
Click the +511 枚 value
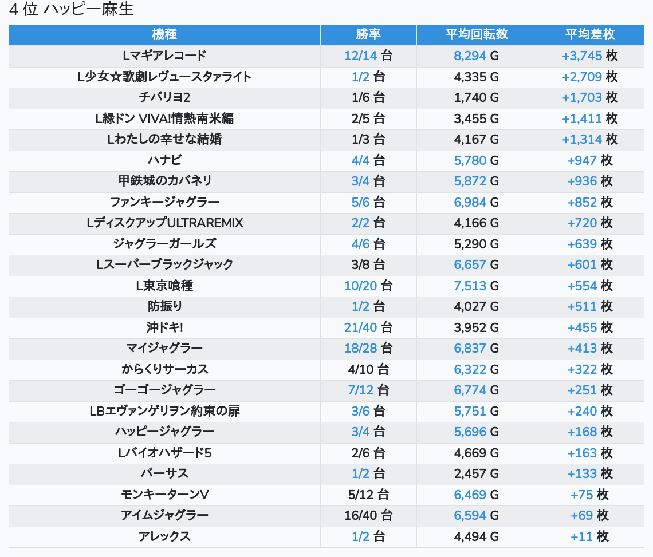589,307
